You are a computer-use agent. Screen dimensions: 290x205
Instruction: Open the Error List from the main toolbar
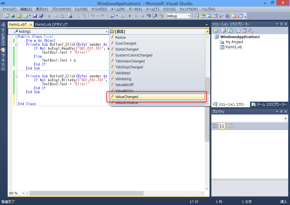click(234, 16)
